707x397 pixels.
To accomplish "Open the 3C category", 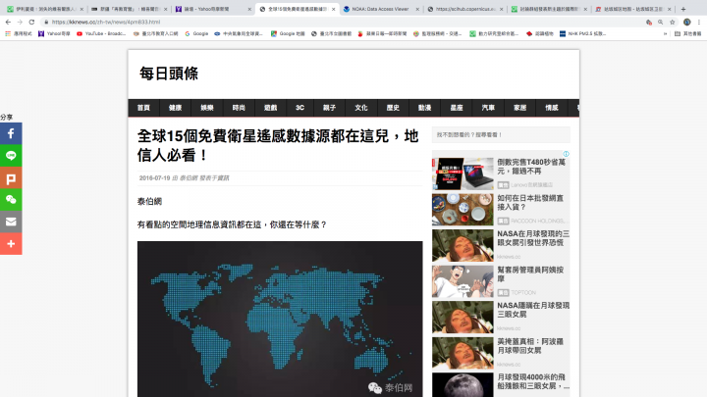I will coord(299,108).
